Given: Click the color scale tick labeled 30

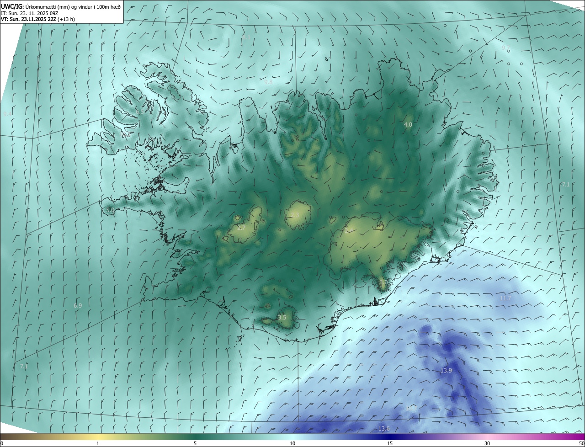Looking at the screenshot, I should [487, 443].
